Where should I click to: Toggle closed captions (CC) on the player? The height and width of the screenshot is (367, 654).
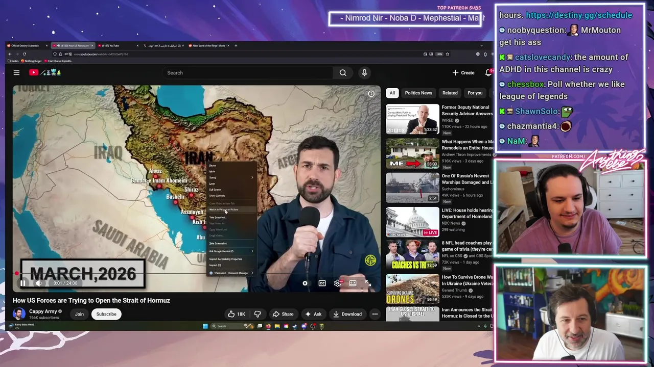pos(322,283)
